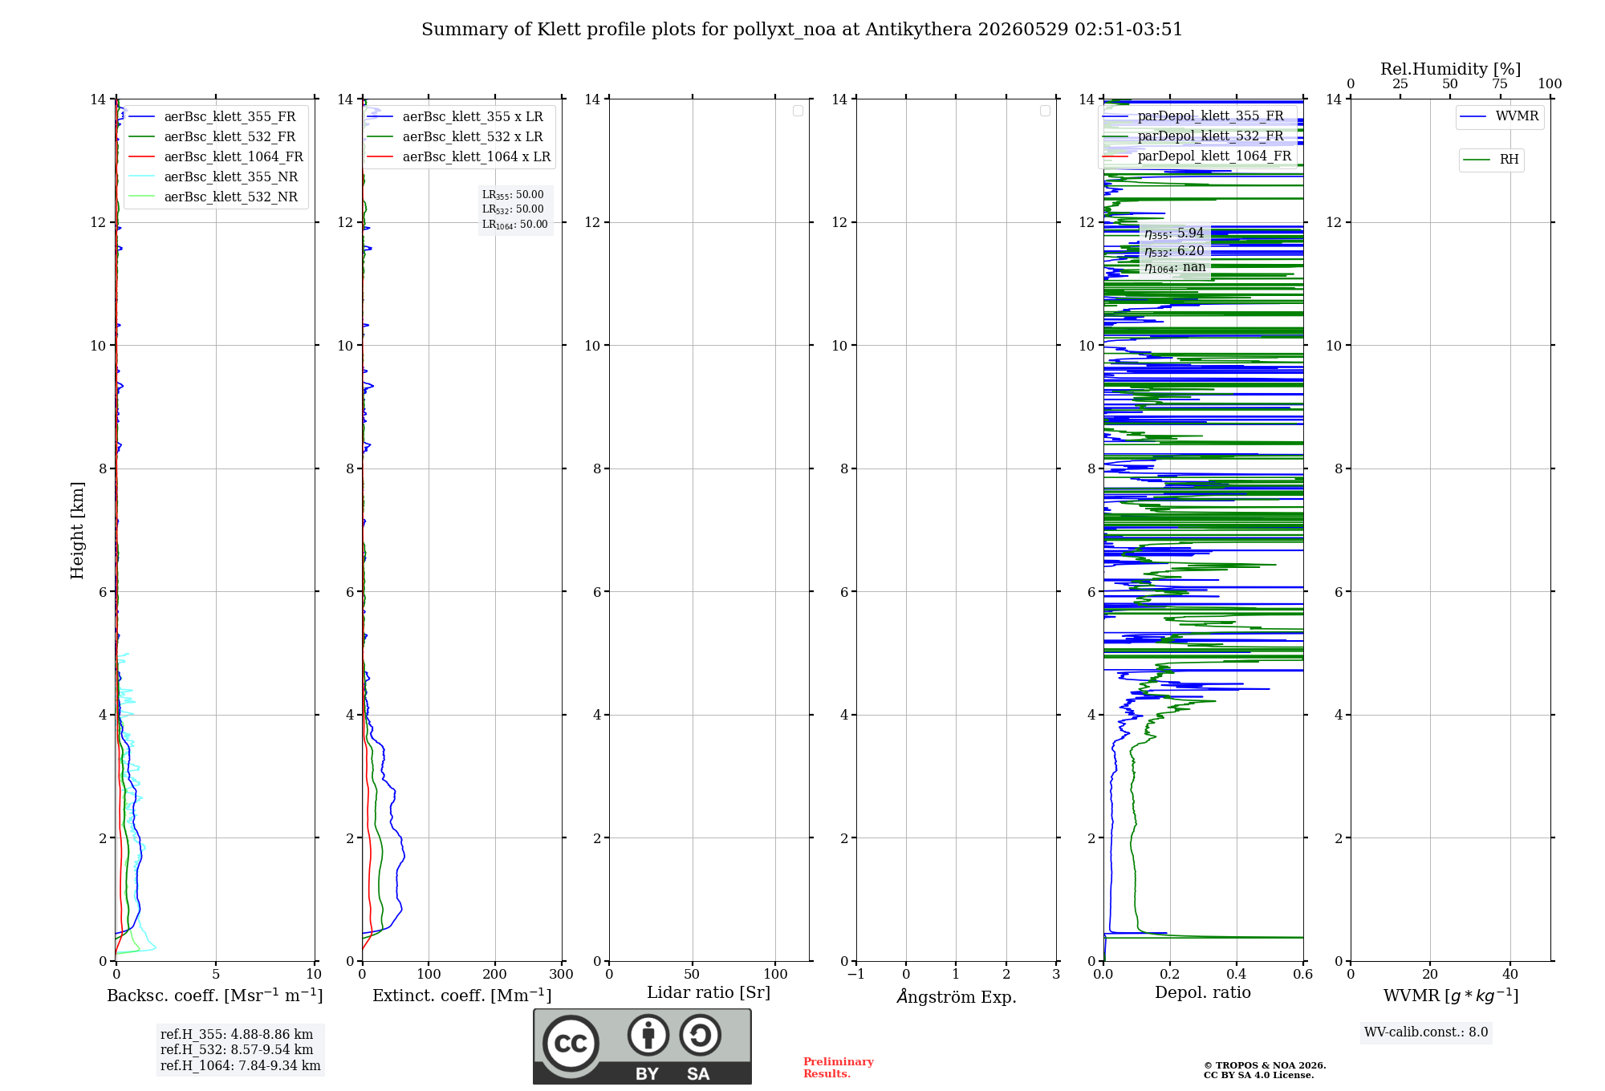The width and height of the screenshot is (1605, 1091).
Task: Click the cyan aerBsc_klett_355_NR legend line
Action: (141, 177)
